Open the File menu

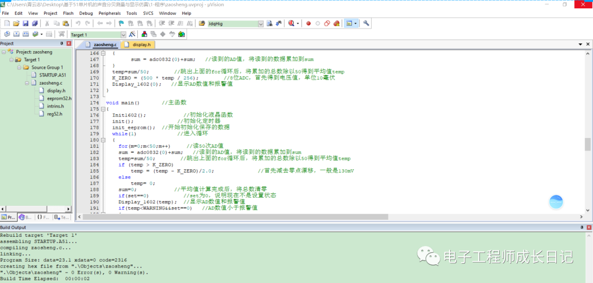coord(5,13)
